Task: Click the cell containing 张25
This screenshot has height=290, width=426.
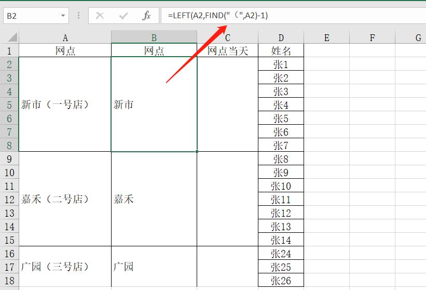Action: [281, 267]
